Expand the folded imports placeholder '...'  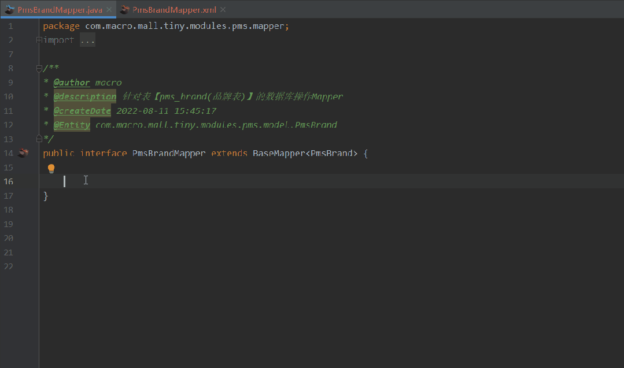87,39
